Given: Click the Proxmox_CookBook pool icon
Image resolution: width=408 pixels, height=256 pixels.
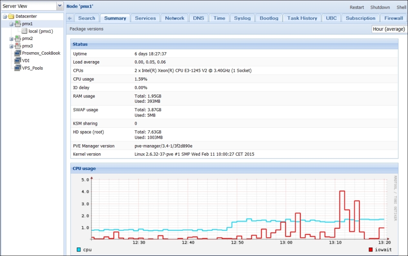Looking at the screenshot, I should click(x=18, y=53).
